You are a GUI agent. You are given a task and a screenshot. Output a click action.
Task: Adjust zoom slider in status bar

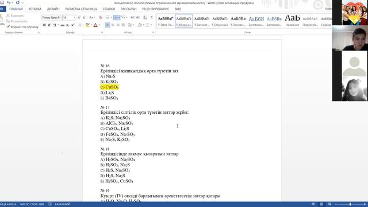coord(350,205)
